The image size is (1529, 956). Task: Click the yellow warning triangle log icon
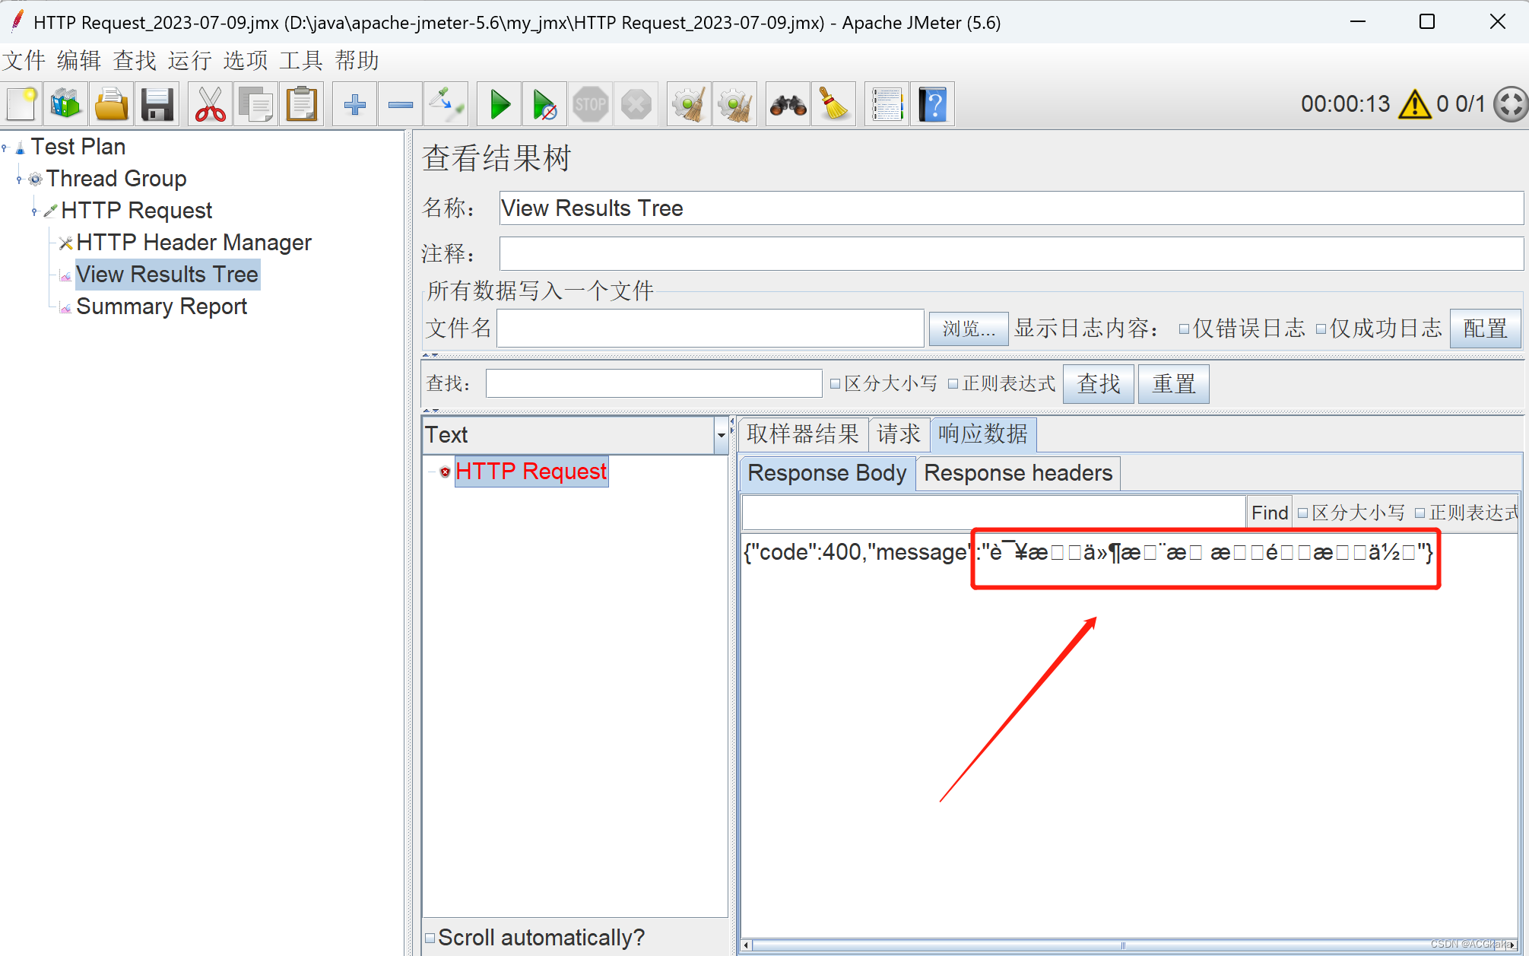coord(1414,104)
